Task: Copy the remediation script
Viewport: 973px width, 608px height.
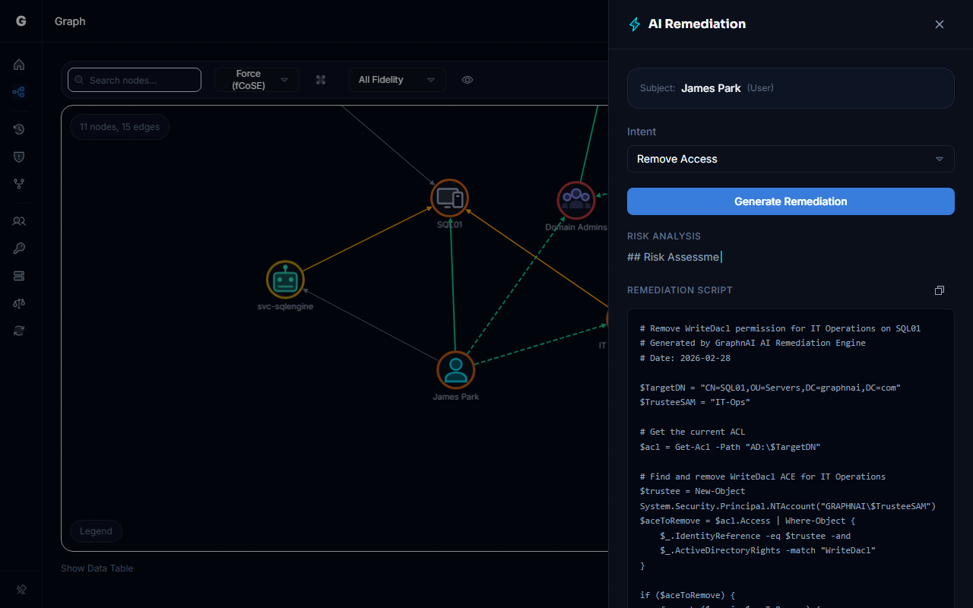Action: click(939, 290)
